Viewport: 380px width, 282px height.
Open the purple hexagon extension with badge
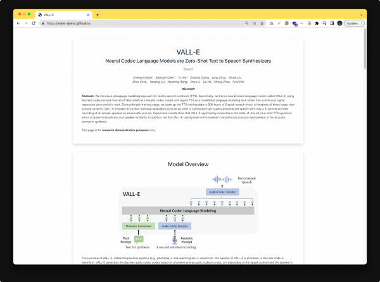pyautogui.click(x=294, y=23)
